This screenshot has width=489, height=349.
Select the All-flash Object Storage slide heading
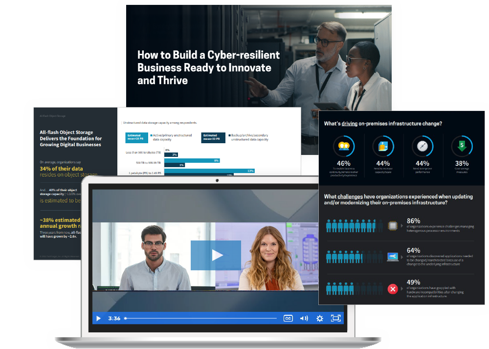pos(70,138)
